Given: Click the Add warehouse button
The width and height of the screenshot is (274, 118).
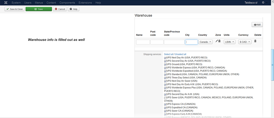Looking at the screenshot, I should (257, 25).
